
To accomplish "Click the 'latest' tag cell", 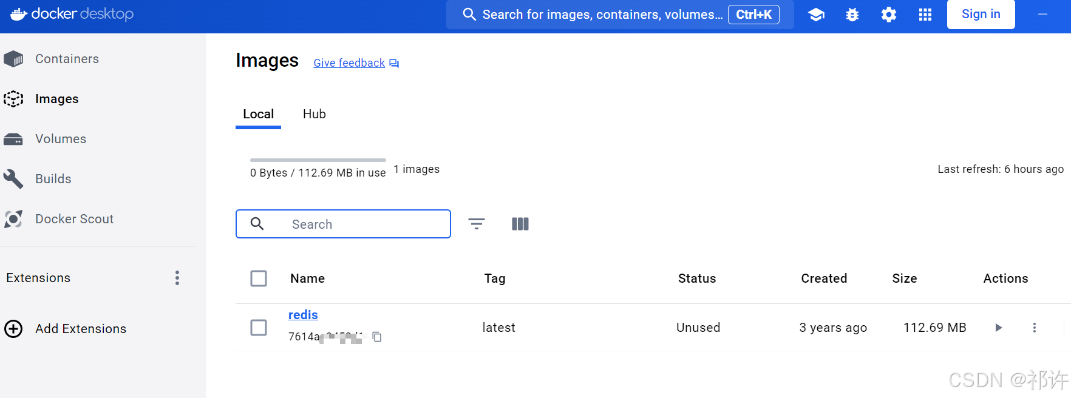I will point(498,328).
